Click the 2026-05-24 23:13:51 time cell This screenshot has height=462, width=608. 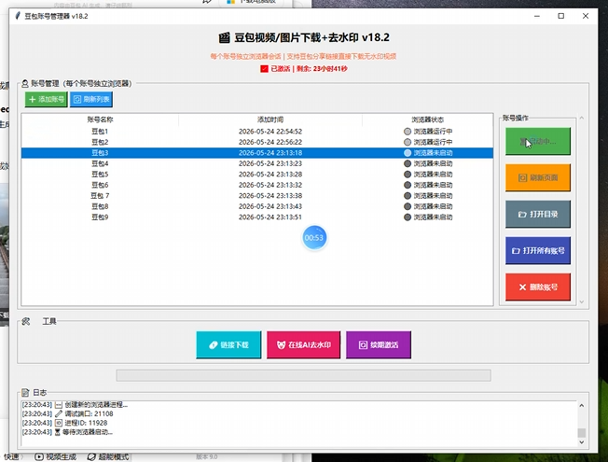point(270,217)
